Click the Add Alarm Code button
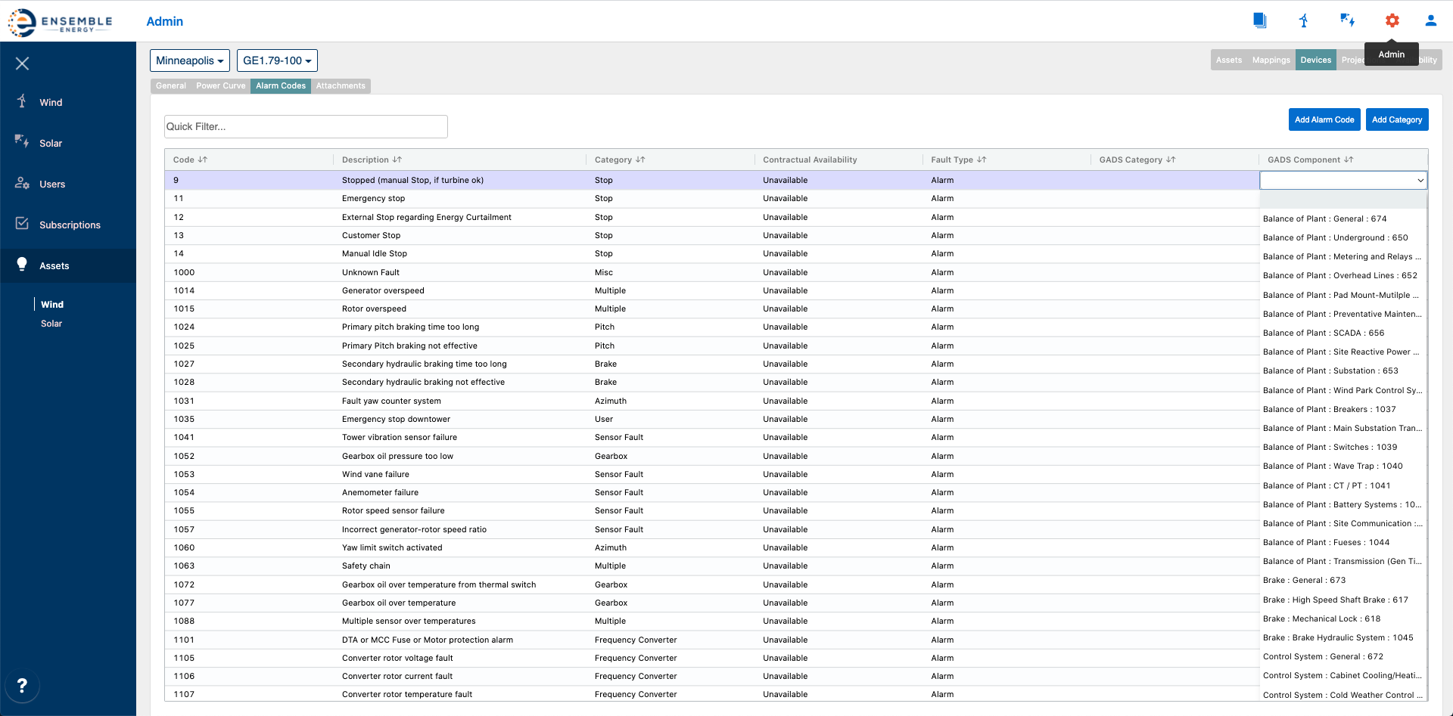Viewport: 1453px width, 716px height. coord(1324,119)
